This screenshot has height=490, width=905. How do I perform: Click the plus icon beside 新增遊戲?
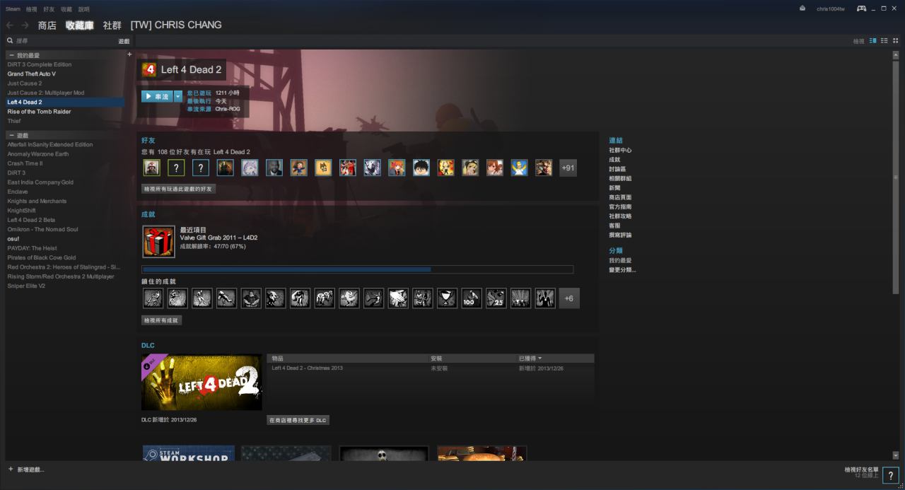coord(11,469)
